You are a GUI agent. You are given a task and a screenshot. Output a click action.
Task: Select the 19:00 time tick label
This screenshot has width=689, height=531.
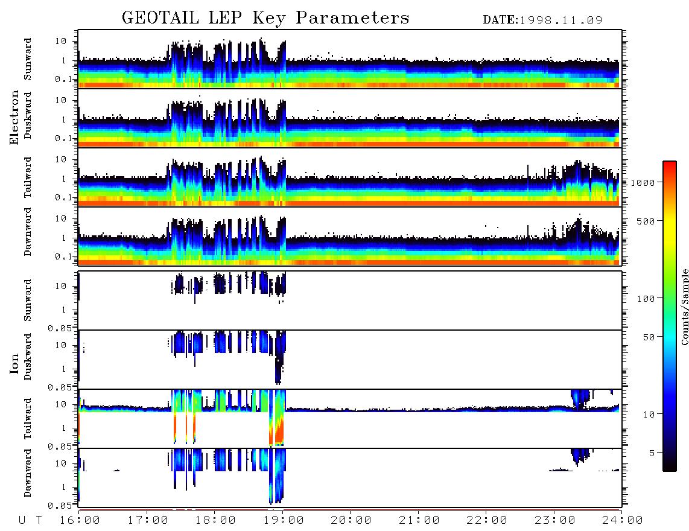(x=284, y=520)
